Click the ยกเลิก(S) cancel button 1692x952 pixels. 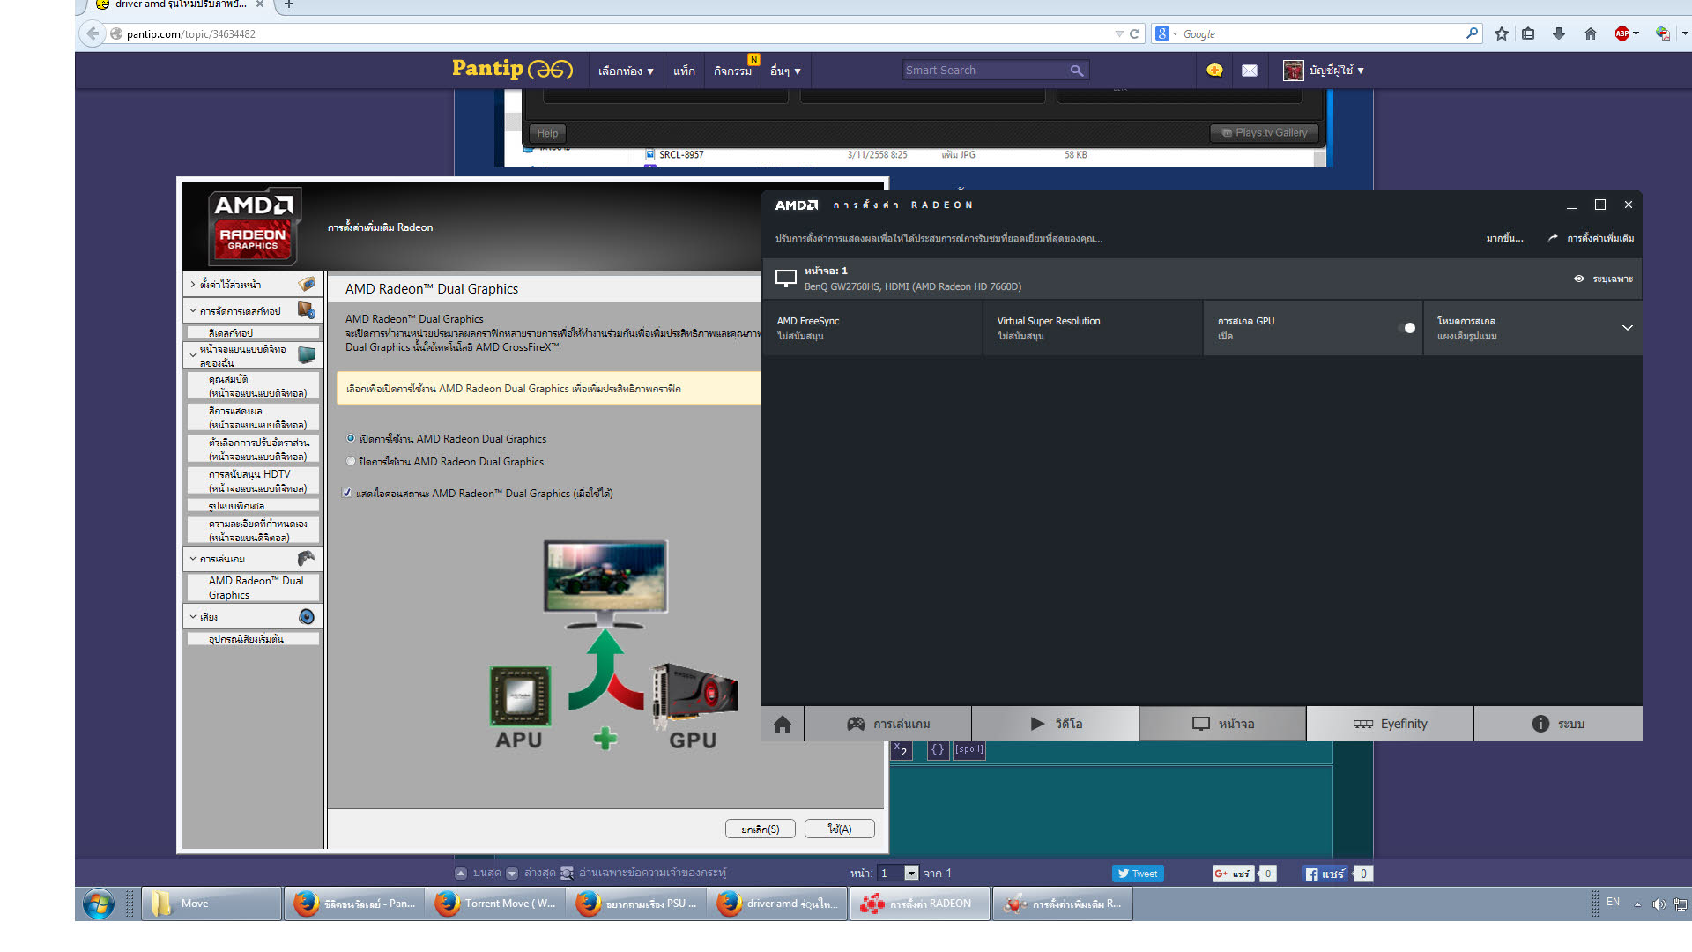(x=761, y=829)
